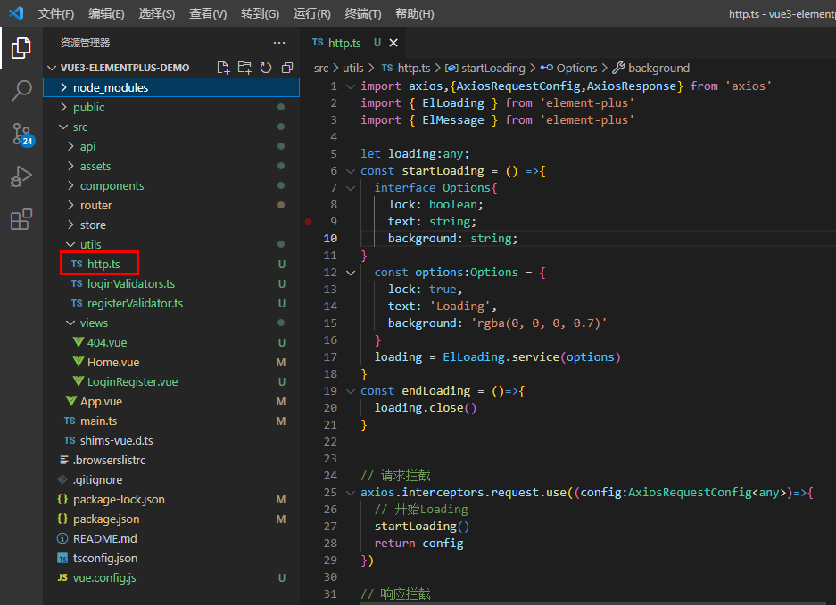Click the wrench icon before background breadcrumb

(618, 68)
